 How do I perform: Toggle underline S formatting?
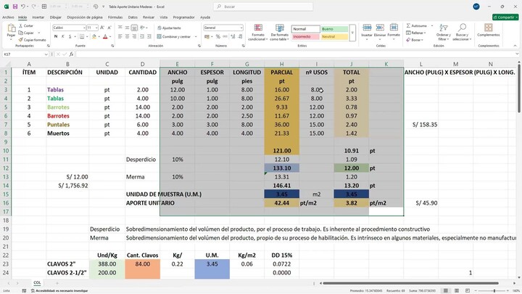point(70,36)
